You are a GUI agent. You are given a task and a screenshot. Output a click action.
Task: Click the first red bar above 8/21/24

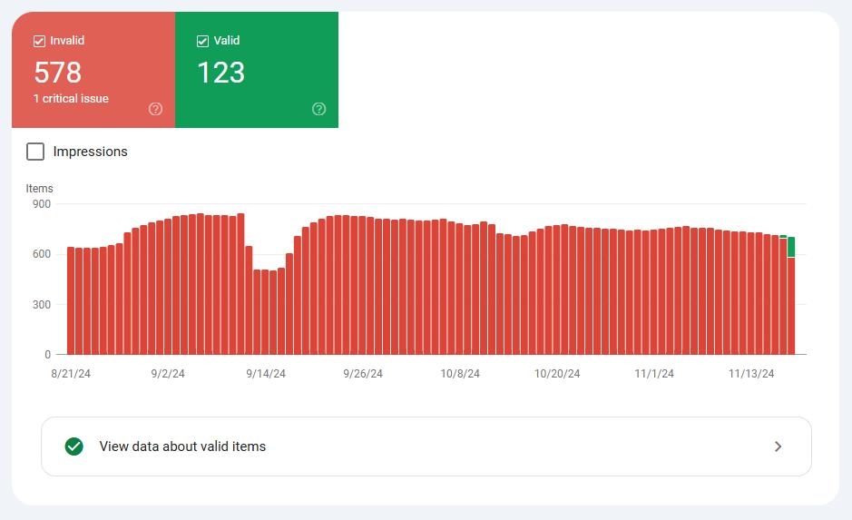71,300
